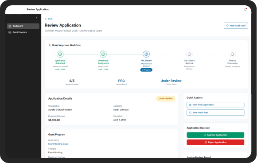Viewport: 257px width, 163px height.
Task: Click the Event Hosting category value
Action: click(x=55, y=152)
